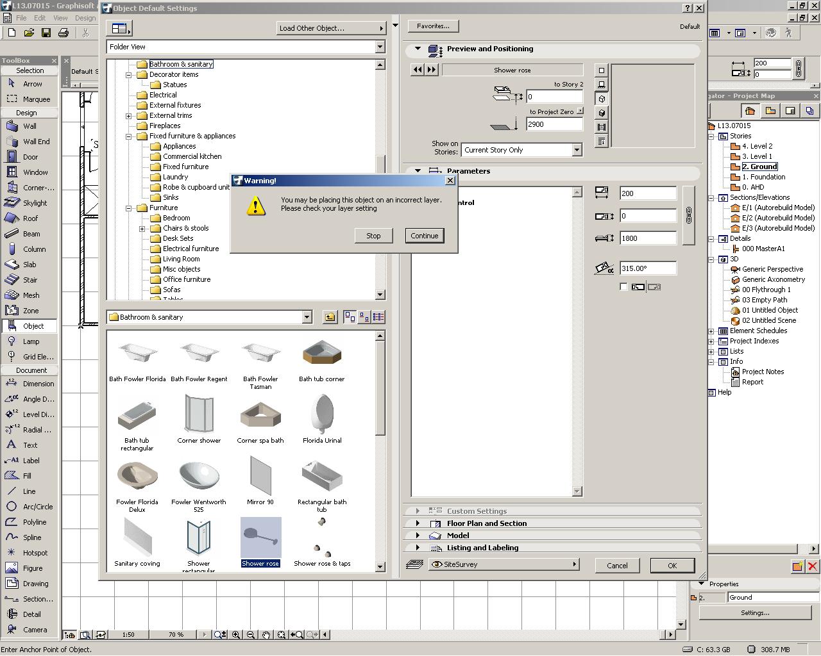
Task: Click the Favorites button
Action: (x=434, y=26)
